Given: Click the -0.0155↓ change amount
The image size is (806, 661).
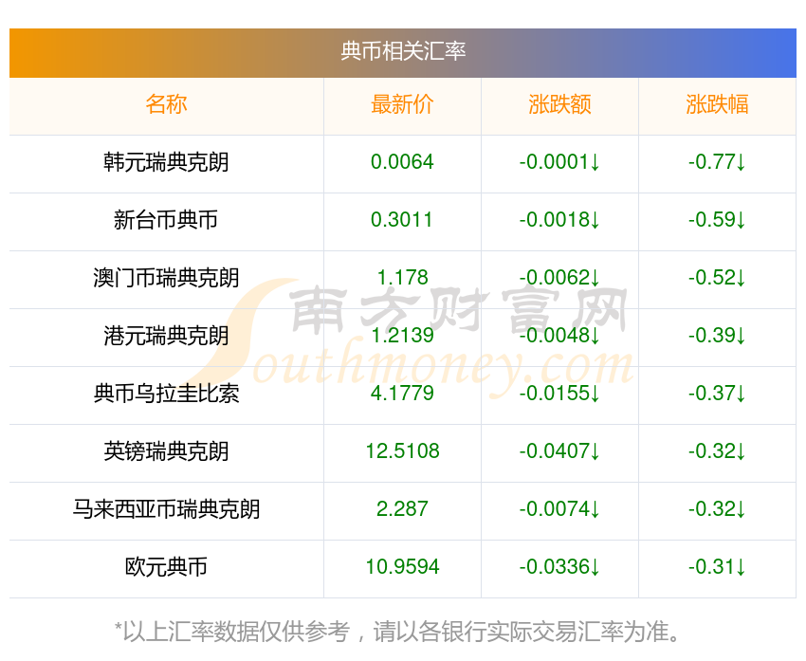Looking at the screenshot, I should click(559, 394).
